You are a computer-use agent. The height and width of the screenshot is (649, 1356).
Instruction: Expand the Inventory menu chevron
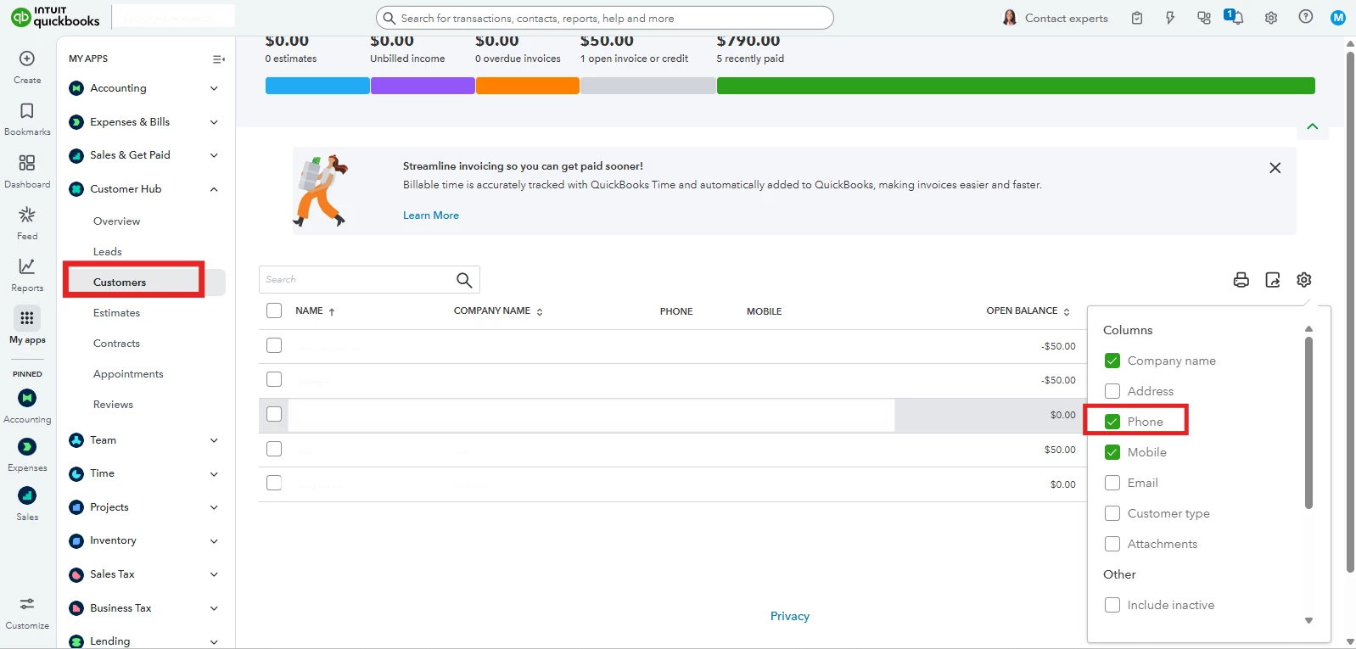pyautogui.click(x=214, y=541)
